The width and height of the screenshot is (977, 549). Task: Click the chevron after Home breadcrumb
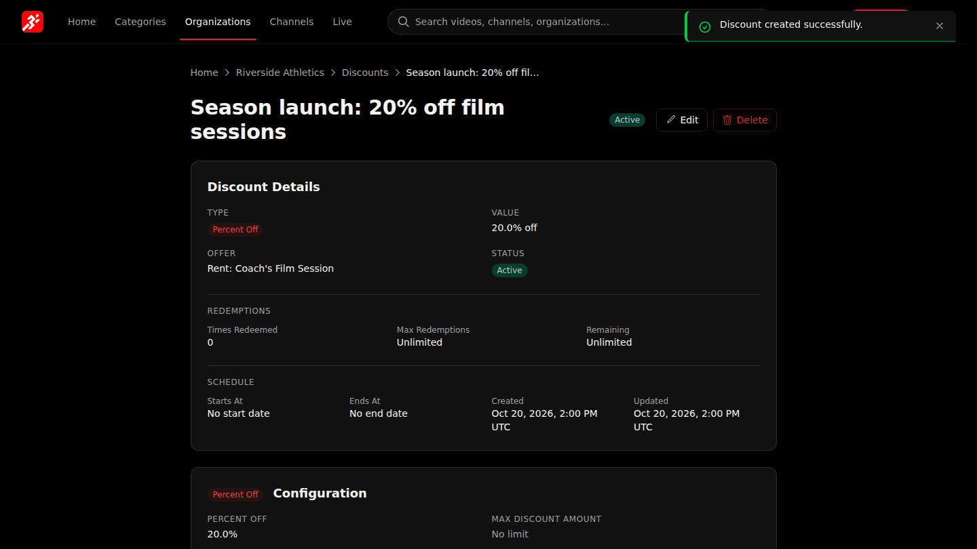[x=227, y=73]
